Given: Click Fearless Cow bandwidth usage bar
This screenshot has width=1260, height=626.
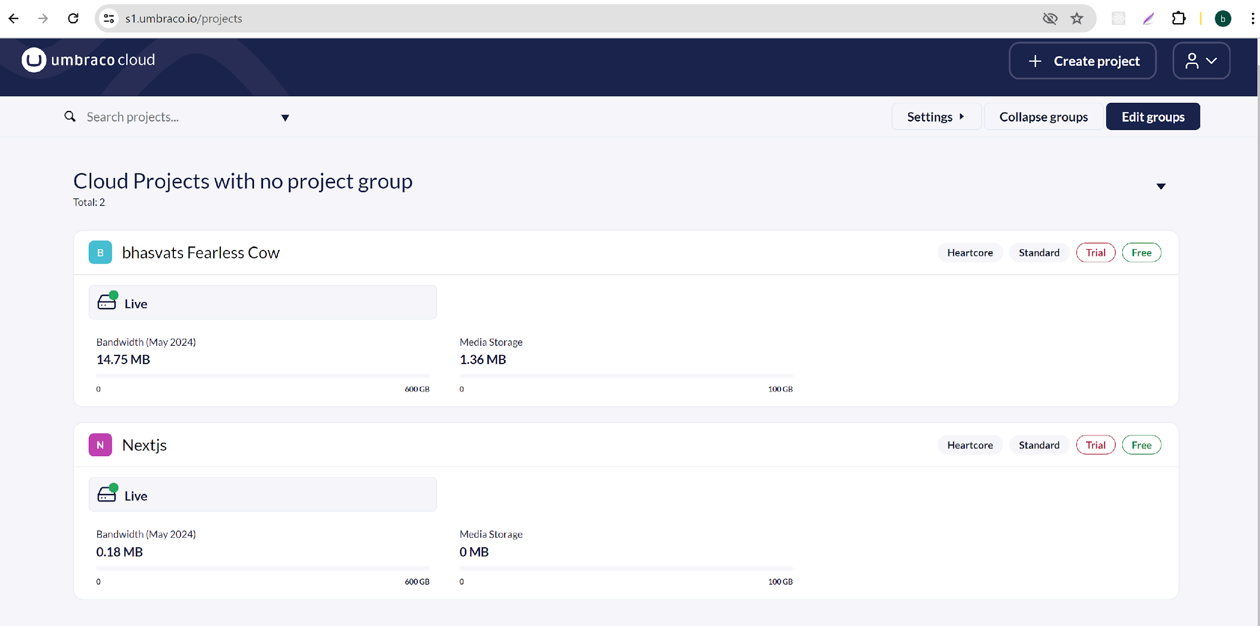Looking at the screenshot, I should coord(262,376).
